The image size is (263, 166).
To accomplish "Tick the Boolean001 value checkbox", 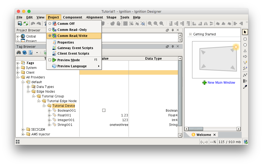I will point(104,111).
